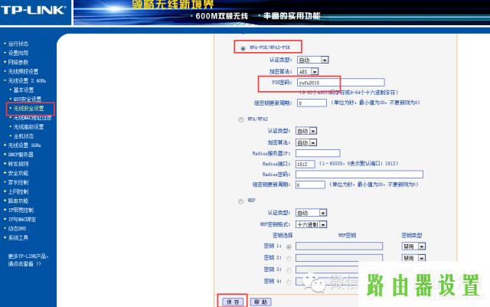Click the PSK密码 input field
This screenshot has width=490, height=307.
341,83
